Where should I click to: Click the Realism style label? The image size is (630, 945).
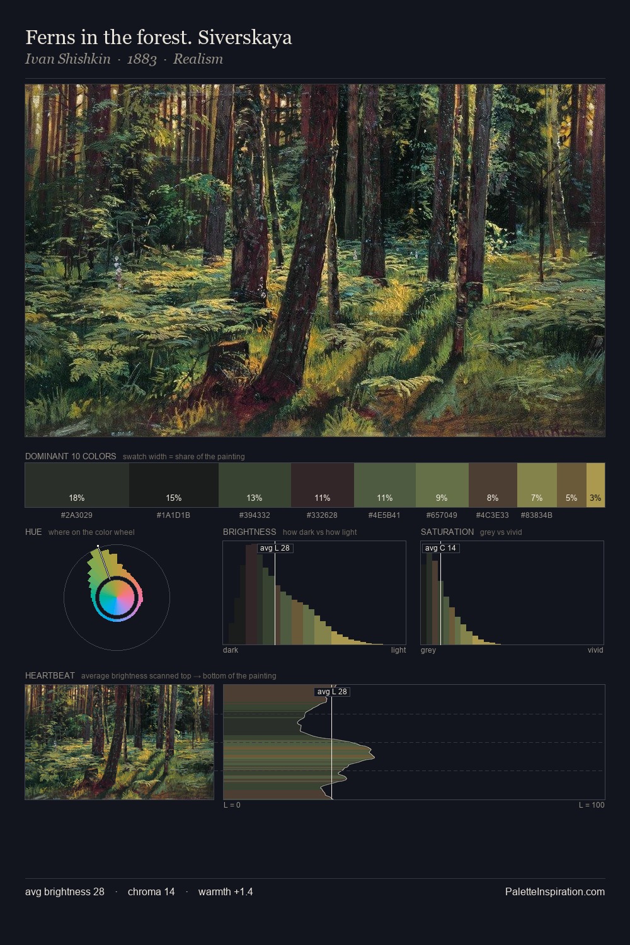pos(198,59)
